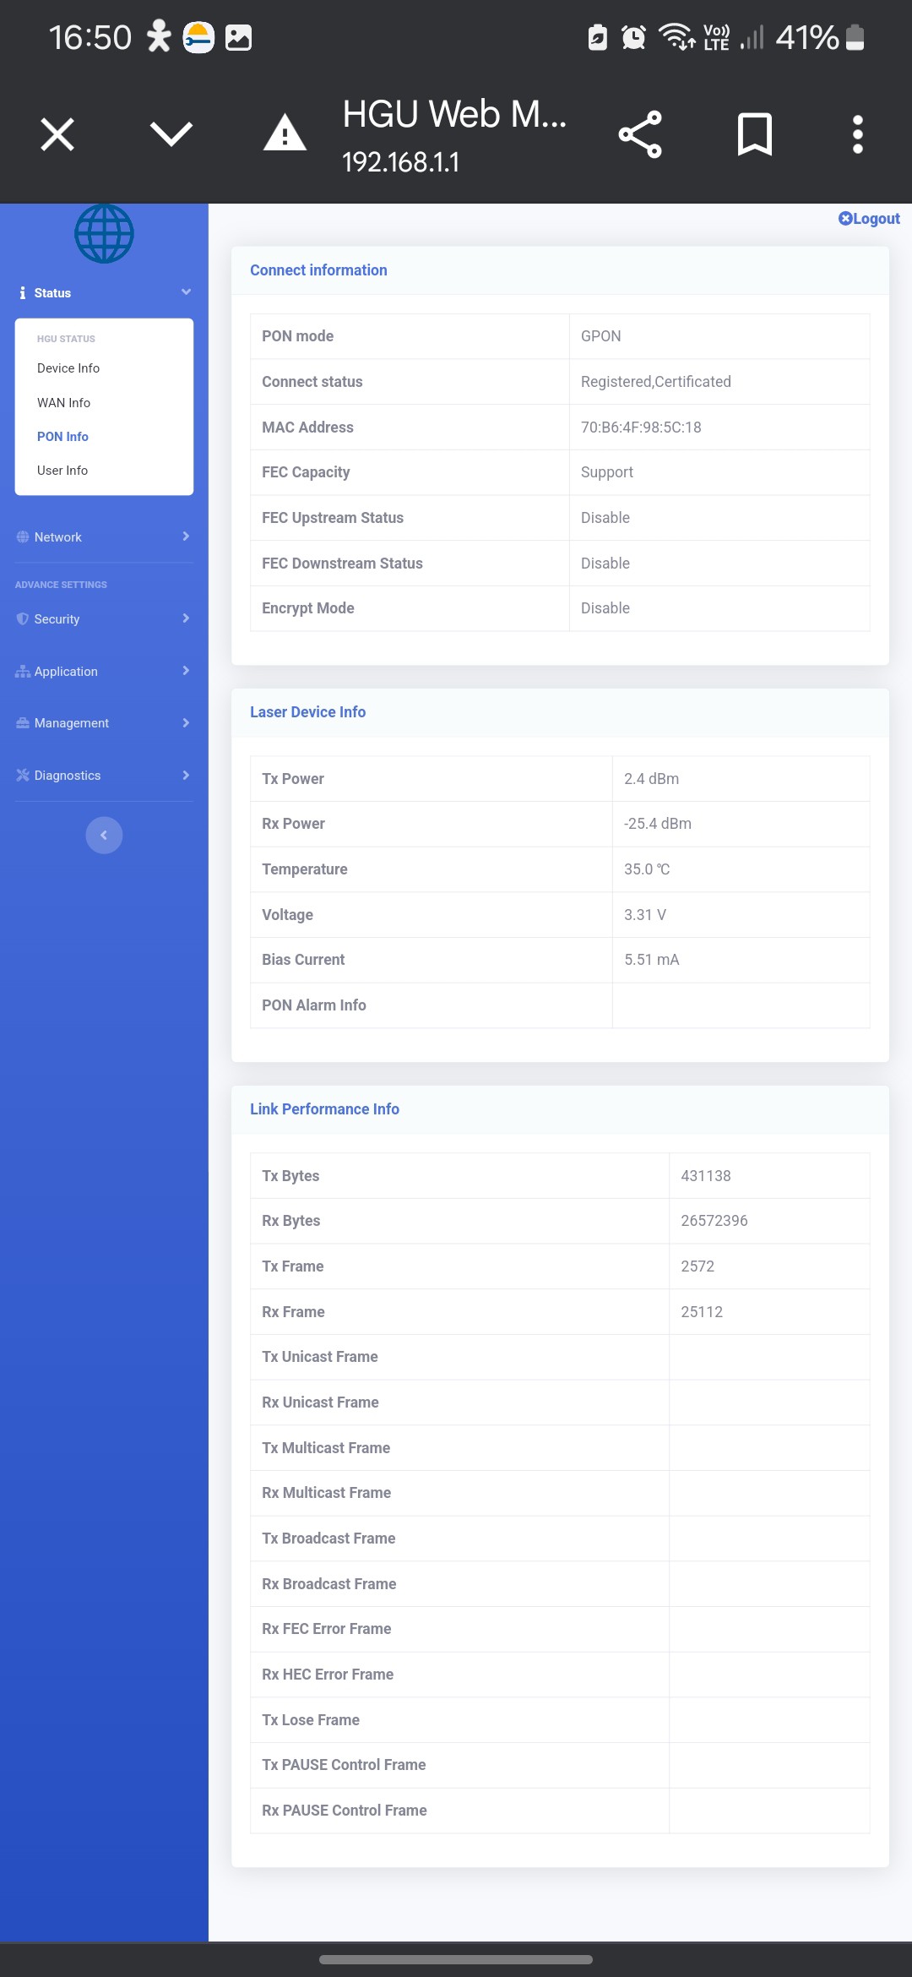Open WAN Info page
This screenshot has width=912, height=1977.
click(63, 403)
